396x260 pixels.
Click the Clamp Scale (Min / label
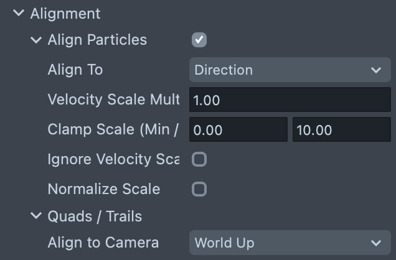pos(113,130)
